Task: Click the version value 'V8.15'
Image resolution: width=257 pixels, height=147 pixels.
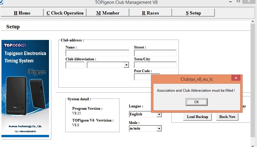Action: (x=76, y=113)
